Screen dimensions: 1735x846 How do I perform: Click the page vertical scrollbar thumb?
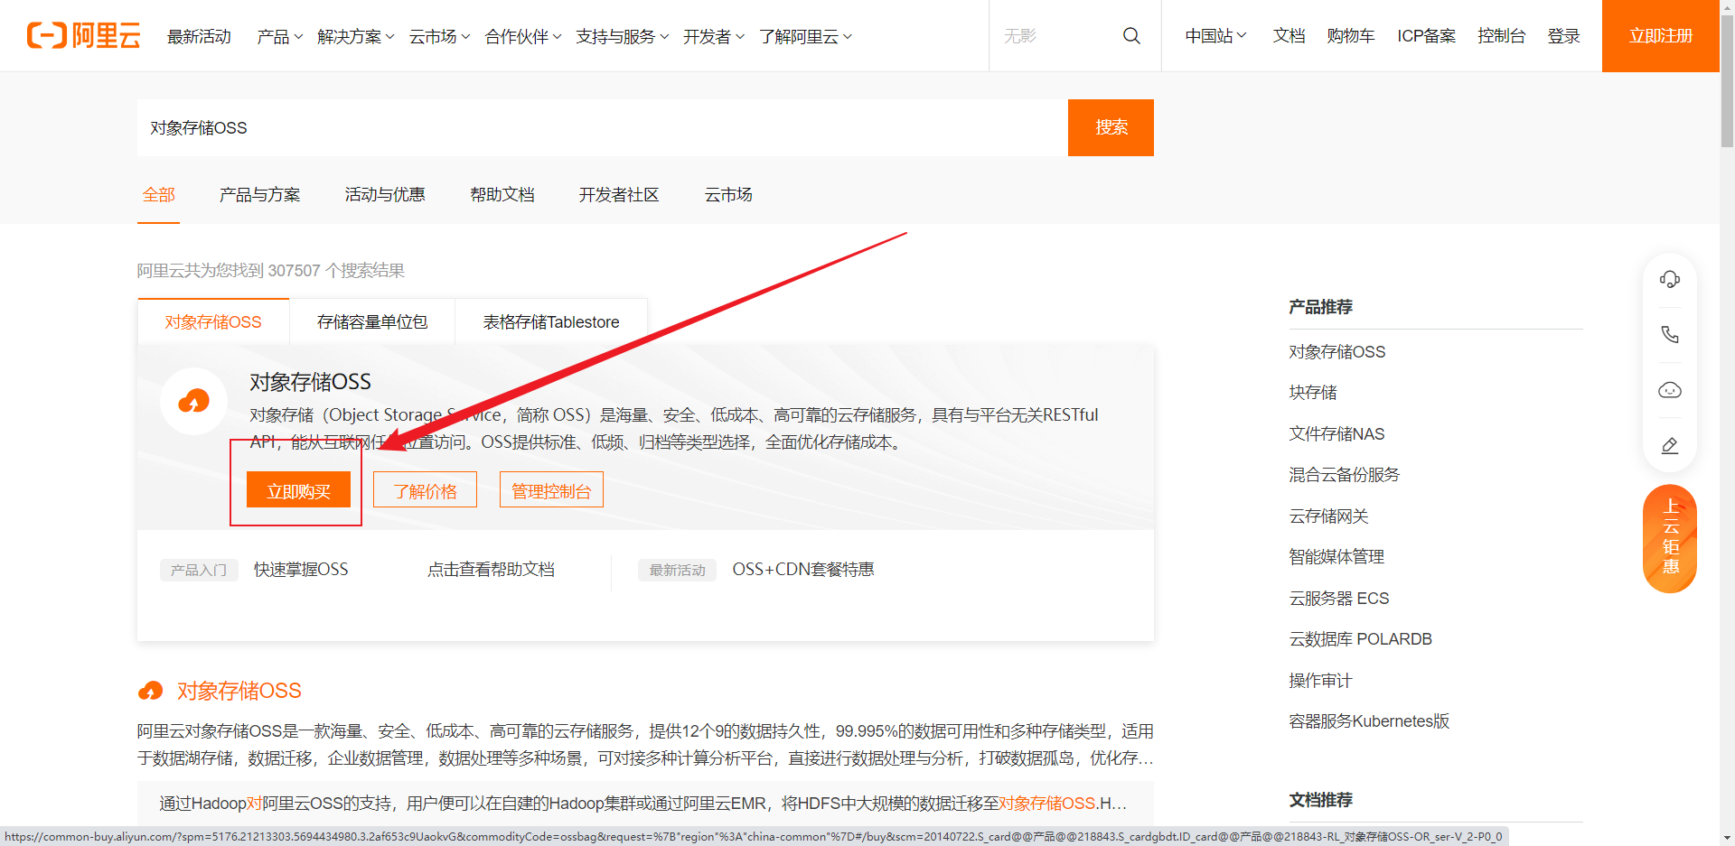click(1727, 81)
